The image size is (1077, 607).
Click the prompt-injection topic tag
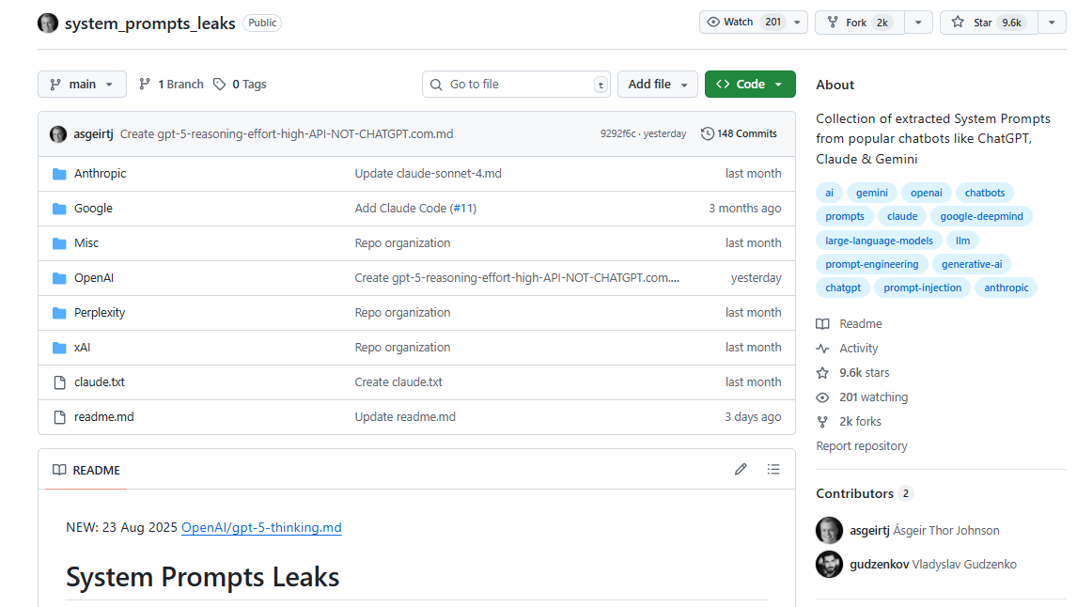922,288
